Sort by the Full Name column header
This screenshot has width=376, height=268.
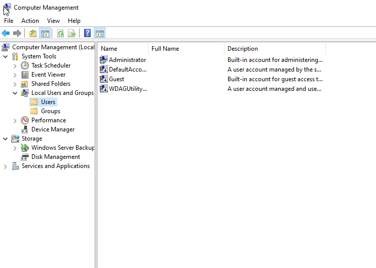(x=186, y=49)
